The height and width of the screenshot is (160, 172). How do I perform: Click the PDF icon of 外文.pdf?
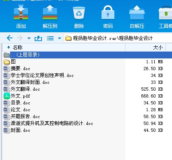(x=7, y=96)
